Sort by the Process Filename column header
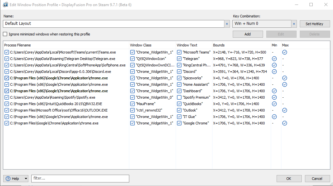The image size is (333, 186). click(x=18, y=45)
